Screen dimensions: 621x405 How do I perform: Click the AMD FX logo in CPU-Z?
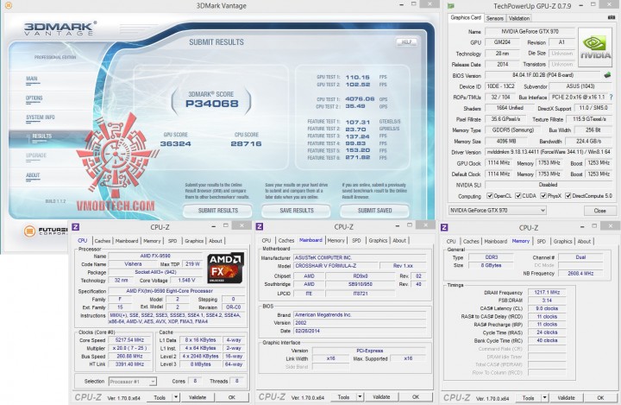[226, 268]
